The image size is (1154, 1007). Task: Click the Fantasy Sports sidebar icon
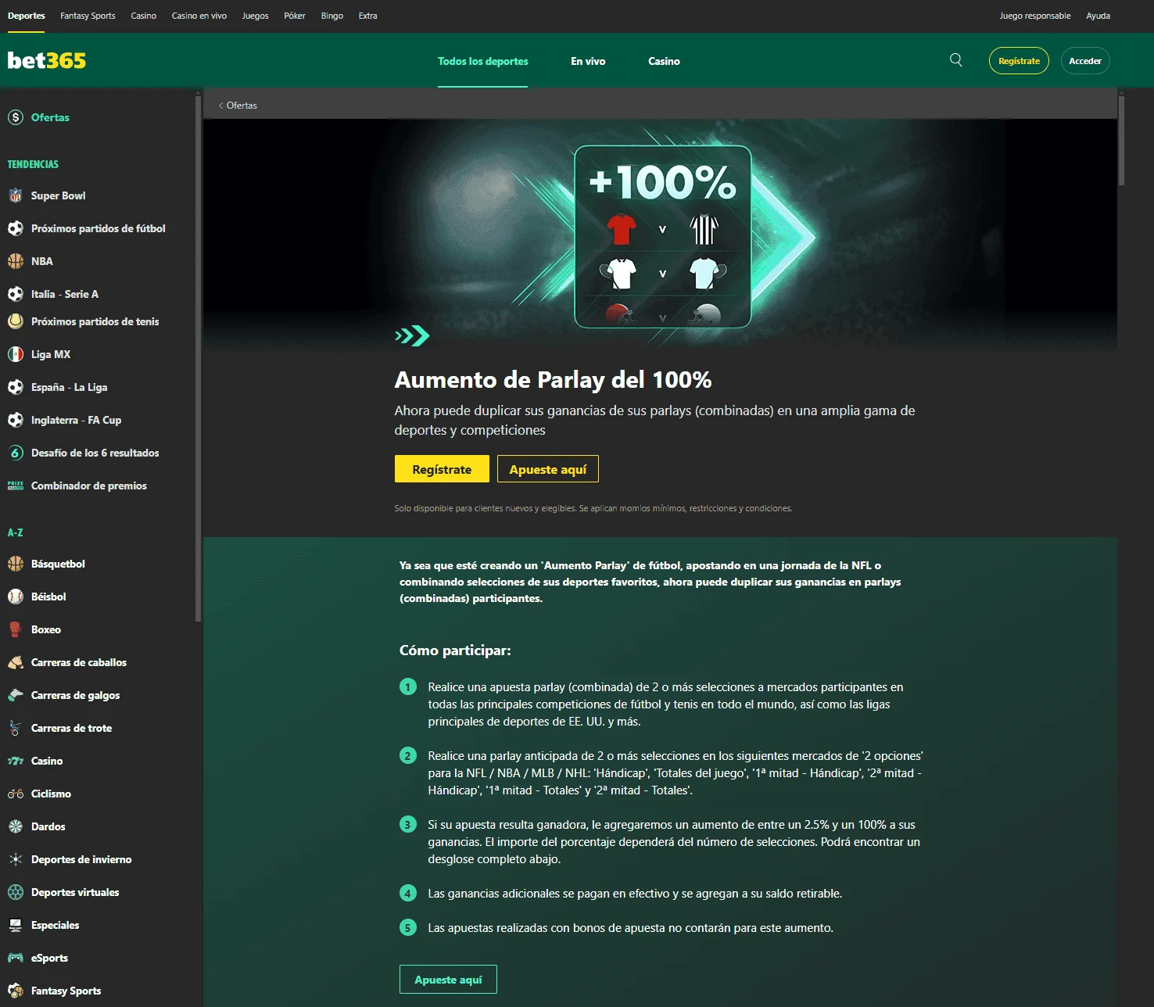pyautogui.click(x=16, y=991)
